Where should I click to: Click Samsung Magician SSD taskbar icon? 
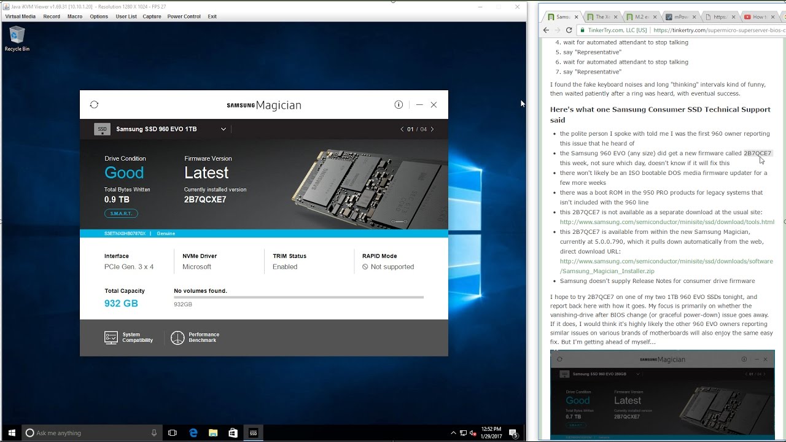click(253, 433)
